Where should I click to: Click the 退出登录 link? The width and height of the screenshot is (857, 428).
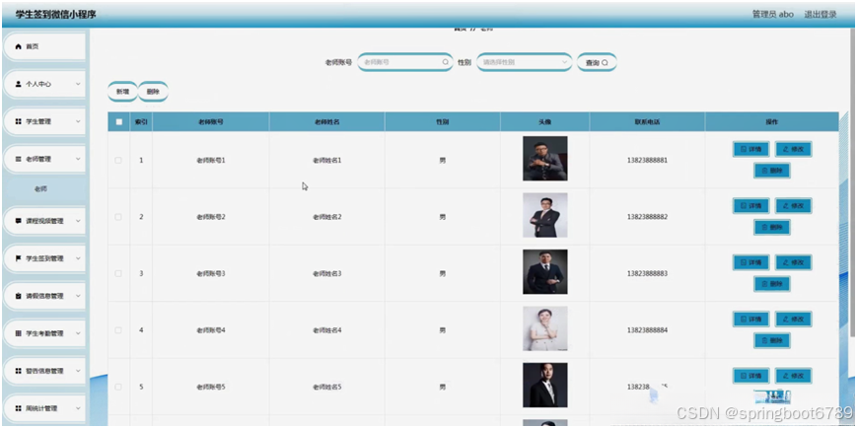click(820, 15)
